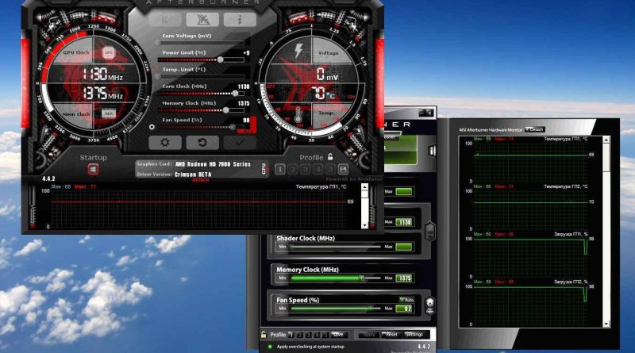This screenshot has width=635, height=353.
Task: Click the clock link hexagon icon in green window
Action: point(430,232)
